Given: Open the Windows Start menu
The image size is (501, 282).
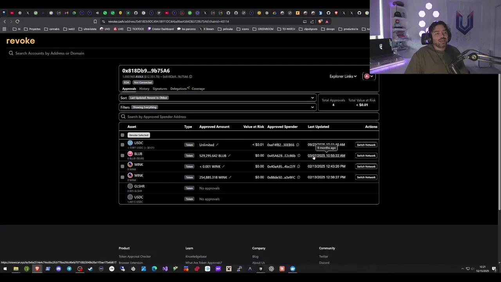Looking at the screenshot, I should tap(5, 269).
